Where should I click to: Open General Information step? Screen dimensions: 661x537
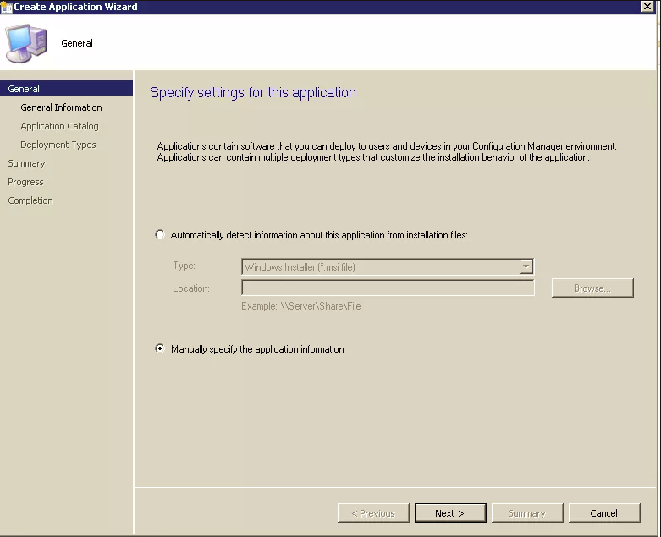click(61, 107)
